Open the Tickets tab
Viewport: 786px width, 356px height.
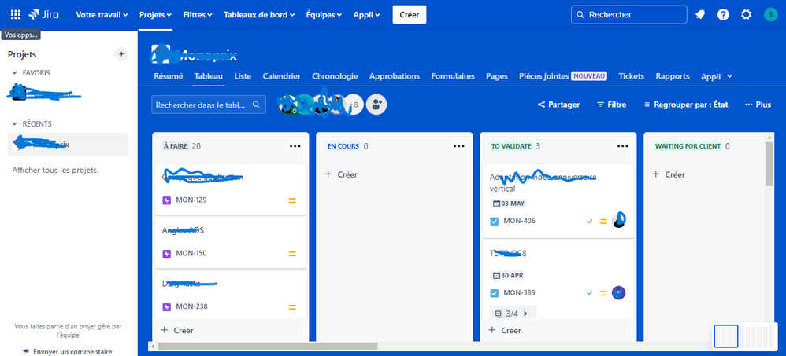tap(631, 76)
